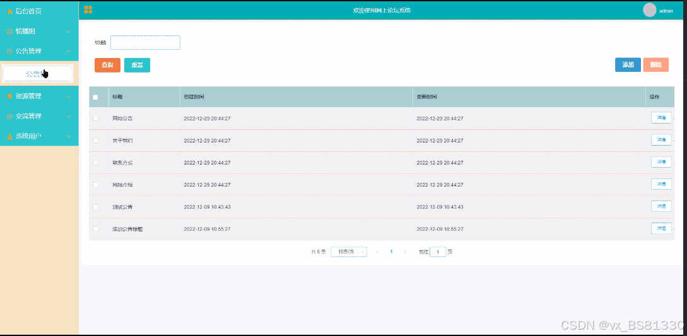Click the admin username in the header
This screenshot has width=687, height=336.
[666, 11]
